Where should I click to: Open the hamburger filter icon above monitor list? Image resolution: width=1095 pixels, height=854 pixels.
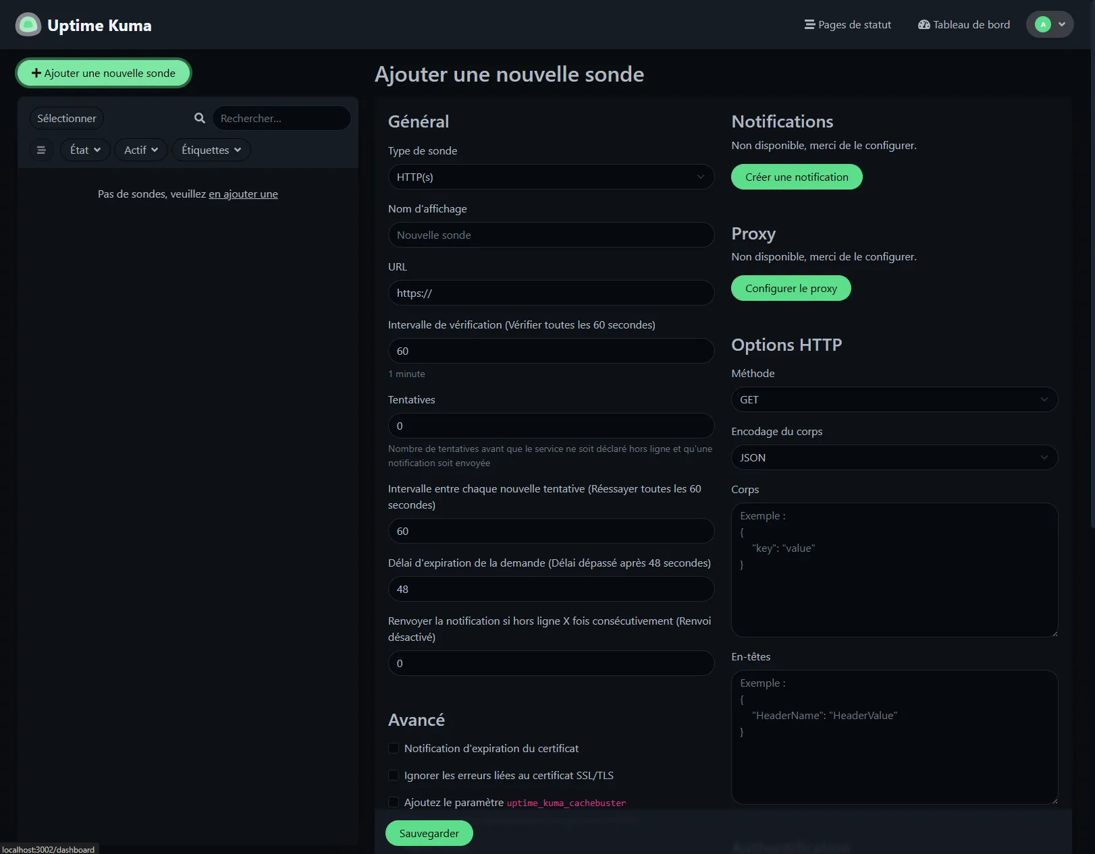coord(41,150)
